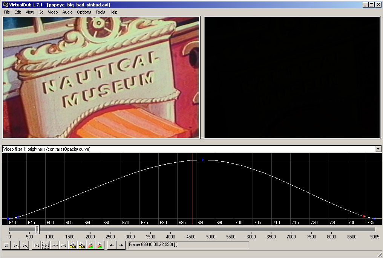The height and width of the screenshot is (258, 383).
Task: Click frame label 720 on curve timeline
Action: [x=314, y=222]
